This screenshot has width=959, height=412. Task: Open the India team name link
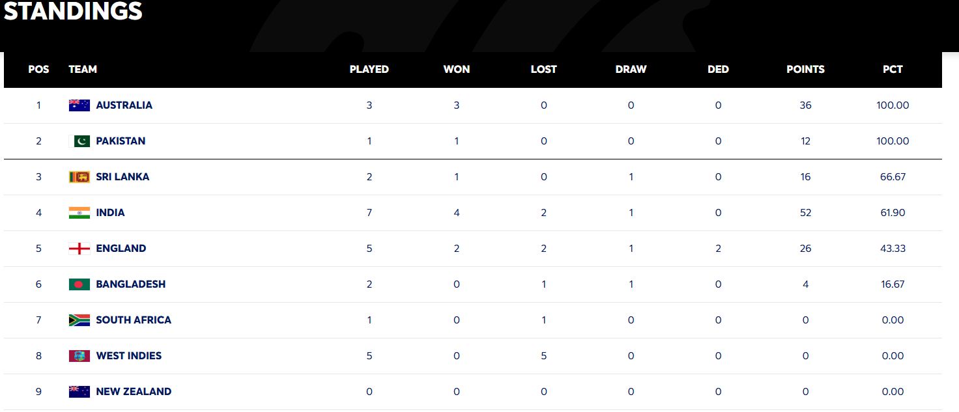pyautogui.click(x=110, y=213)
